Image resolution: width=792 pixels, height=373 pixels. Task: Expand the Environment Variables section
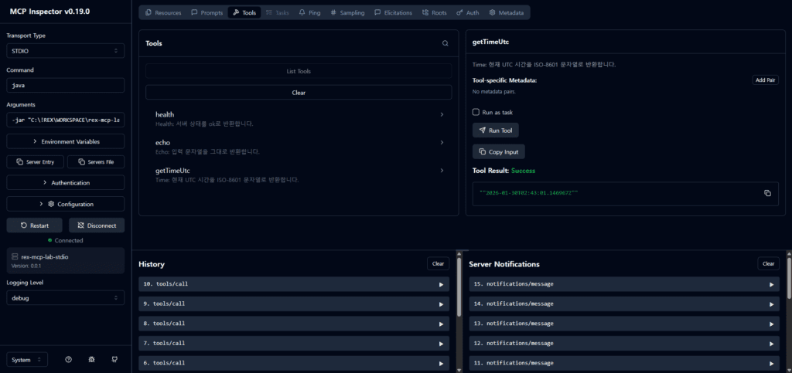coord(65,141)
